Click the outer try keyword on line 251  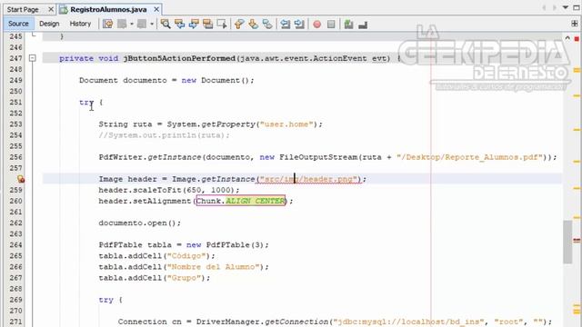pos(86,103)
